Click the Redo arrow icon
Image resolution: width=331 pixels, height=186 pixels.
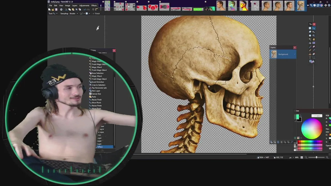point(88,10)
